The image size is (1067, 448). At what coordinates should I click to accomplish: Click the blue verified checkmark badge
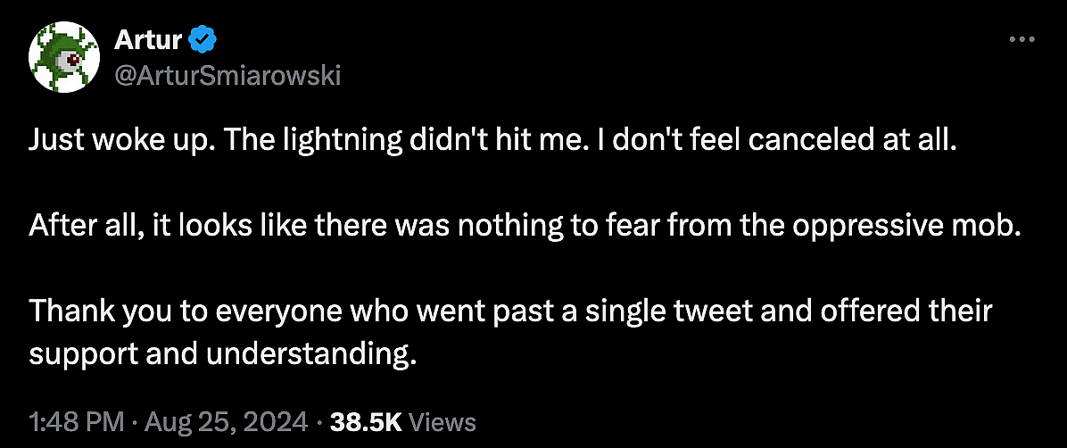pyautogui.click(x=202, y=40)
